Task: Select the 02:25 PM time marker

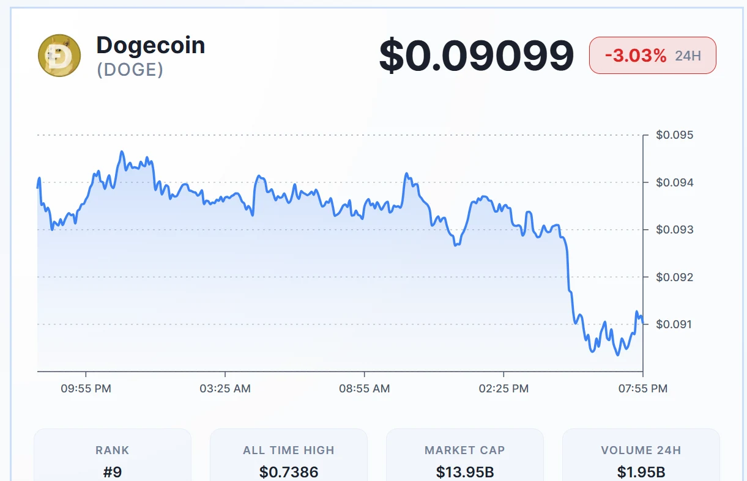Action: 504,389
